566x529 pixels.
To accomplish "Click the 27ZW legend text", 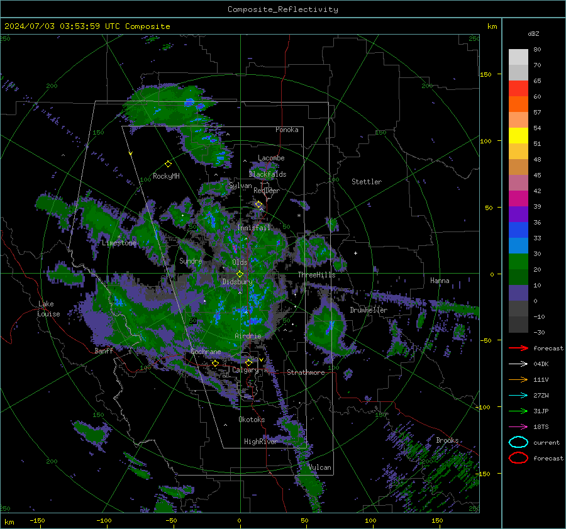I will click(x=541, y=396).
